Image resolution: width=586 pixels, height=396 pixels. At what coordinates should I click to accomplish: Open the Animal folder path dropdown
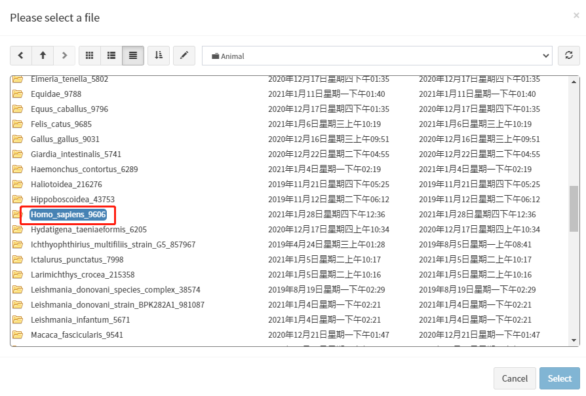(377, 56)
